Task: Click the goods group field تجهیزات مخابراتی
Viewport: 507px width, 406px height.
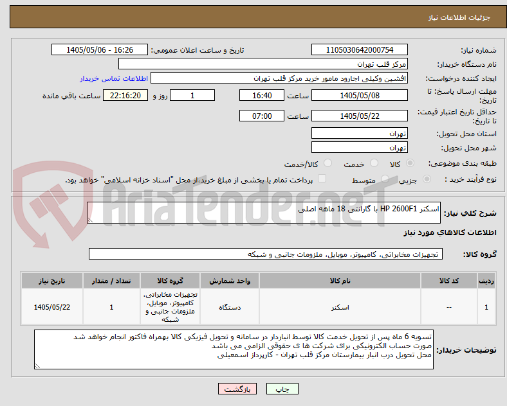Action: click(266, 254)
